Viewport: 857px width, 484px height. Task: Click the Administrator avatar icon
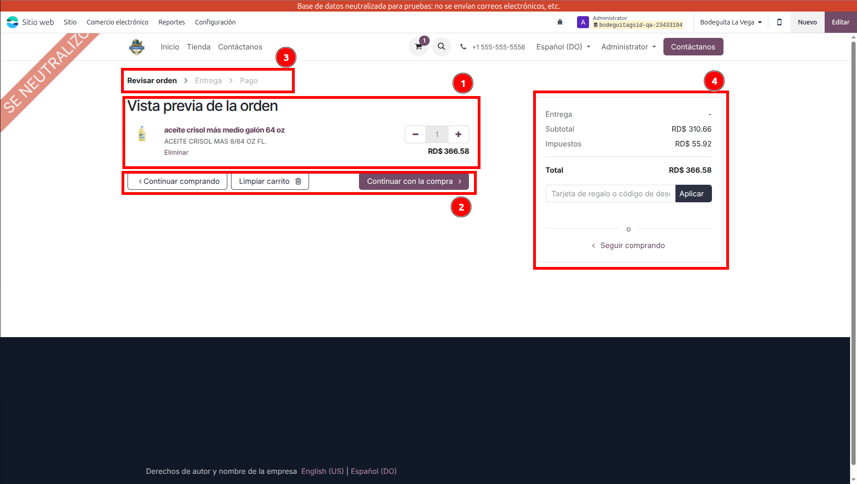click(583, 22)
